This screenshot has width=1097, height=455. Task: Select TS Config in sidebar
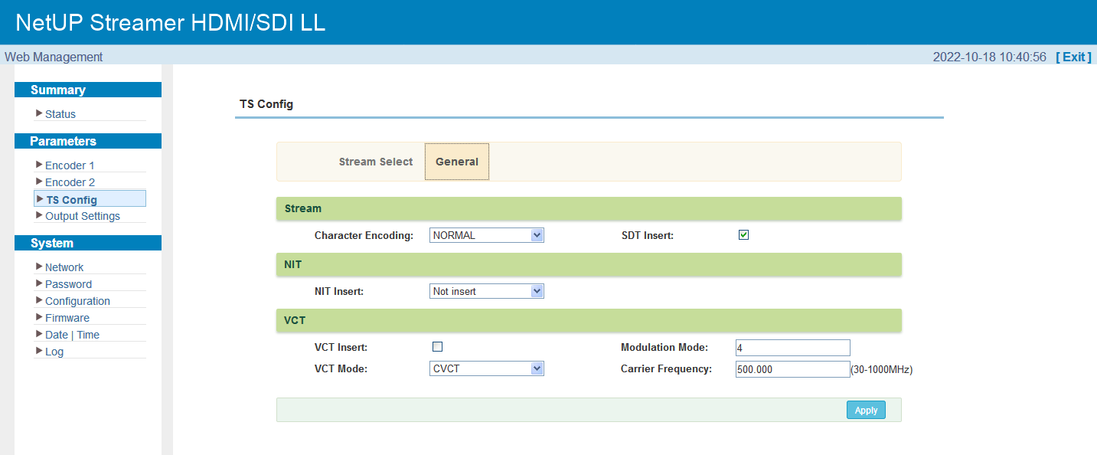[90, 199]
